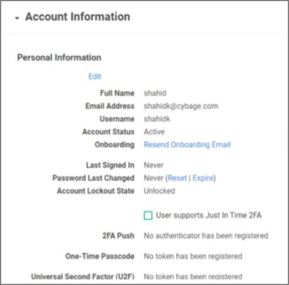Enable User supports Just In Time 2FA checkbox
The height and width of the screenshot is (285, 289).
pos(148,215)
